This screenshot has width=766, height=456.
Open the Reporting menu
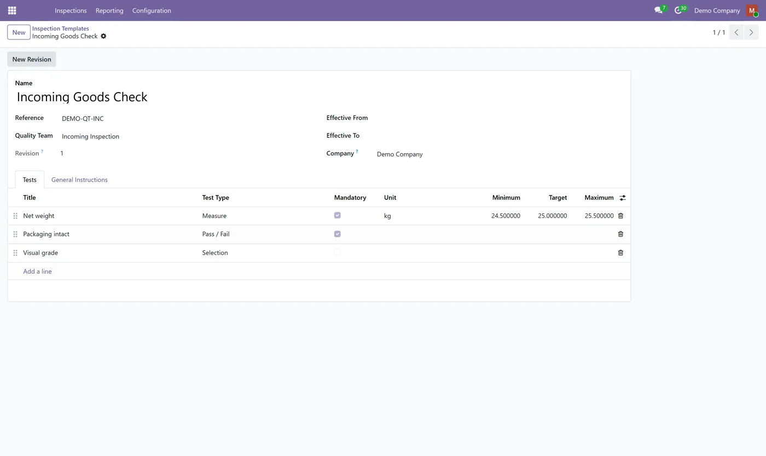(109, 10)
